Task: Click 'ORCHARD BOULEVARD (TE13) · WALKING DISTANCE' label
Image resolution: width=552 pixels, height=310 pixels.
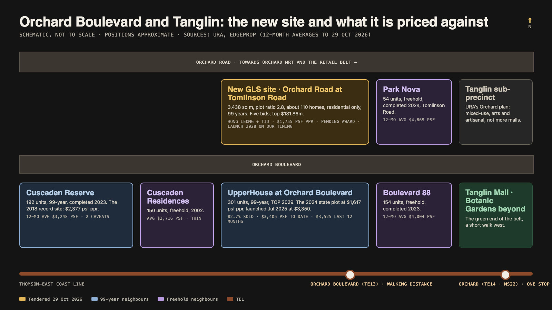Action: click(371, 284)
